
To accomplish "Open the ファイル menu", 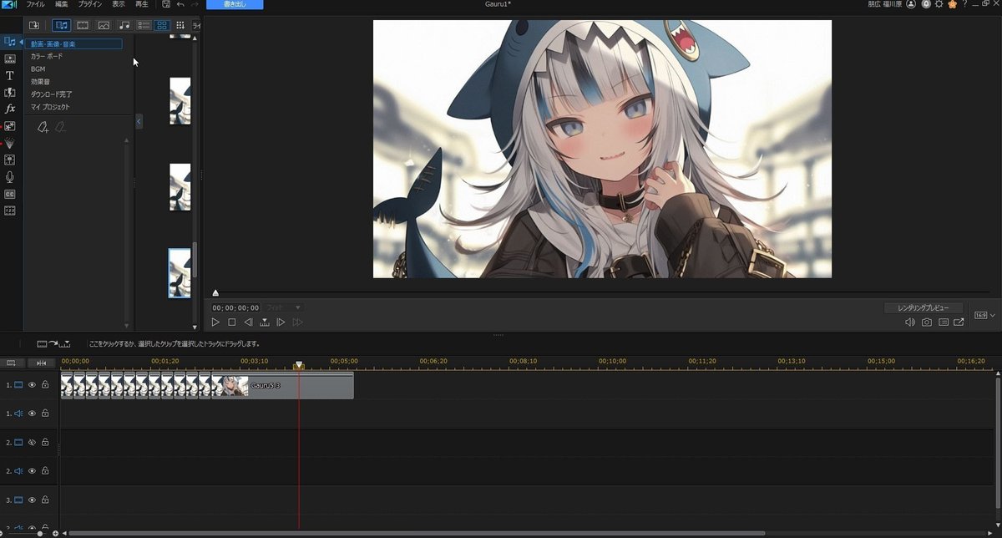I will (36, 4).
